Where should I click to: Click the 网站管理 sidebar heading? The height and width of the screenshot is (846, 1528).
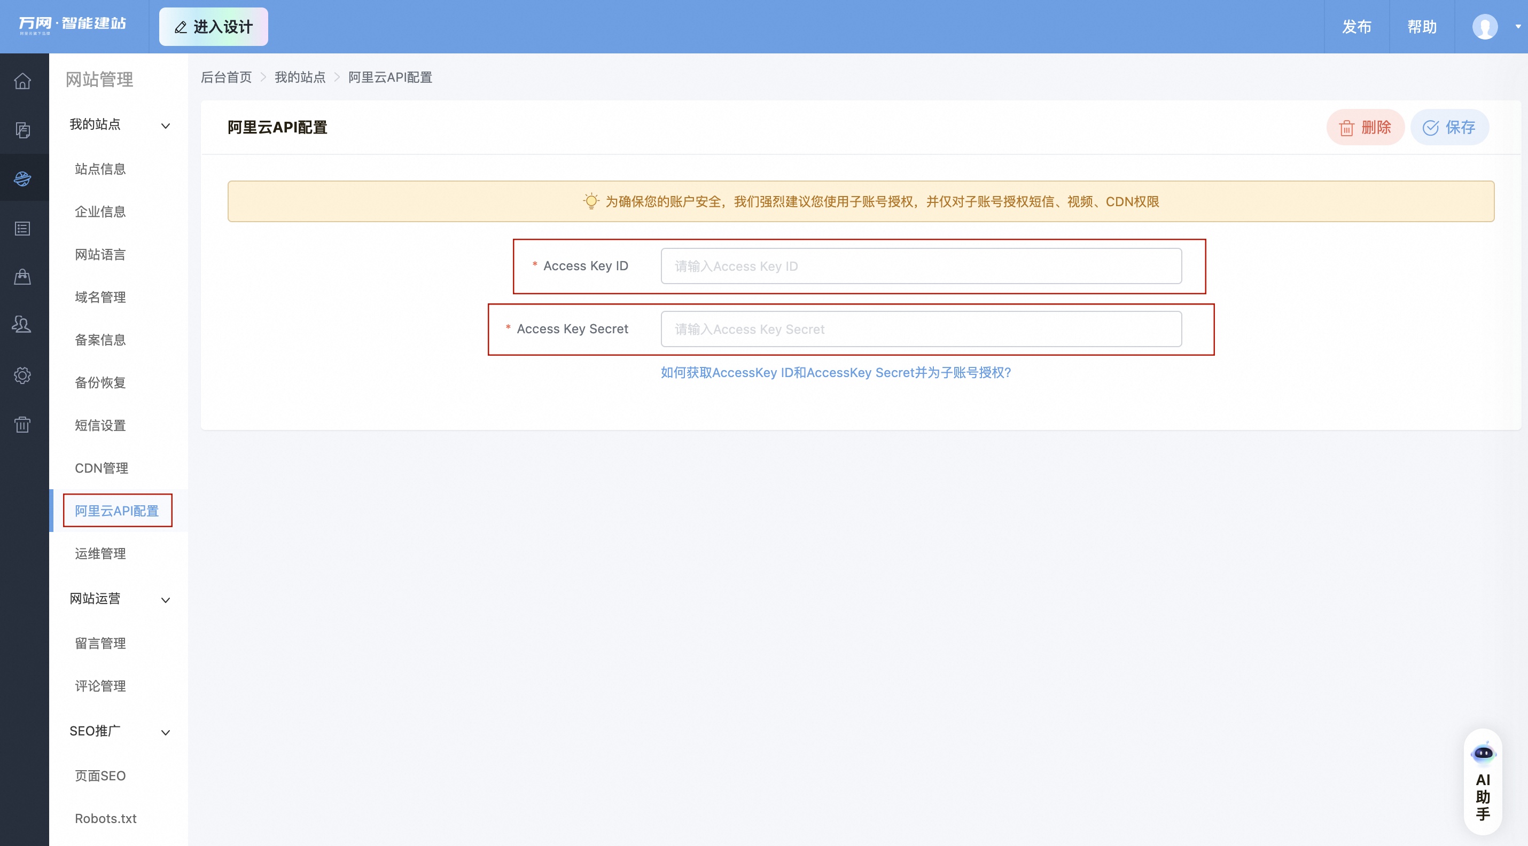(99, 79)
